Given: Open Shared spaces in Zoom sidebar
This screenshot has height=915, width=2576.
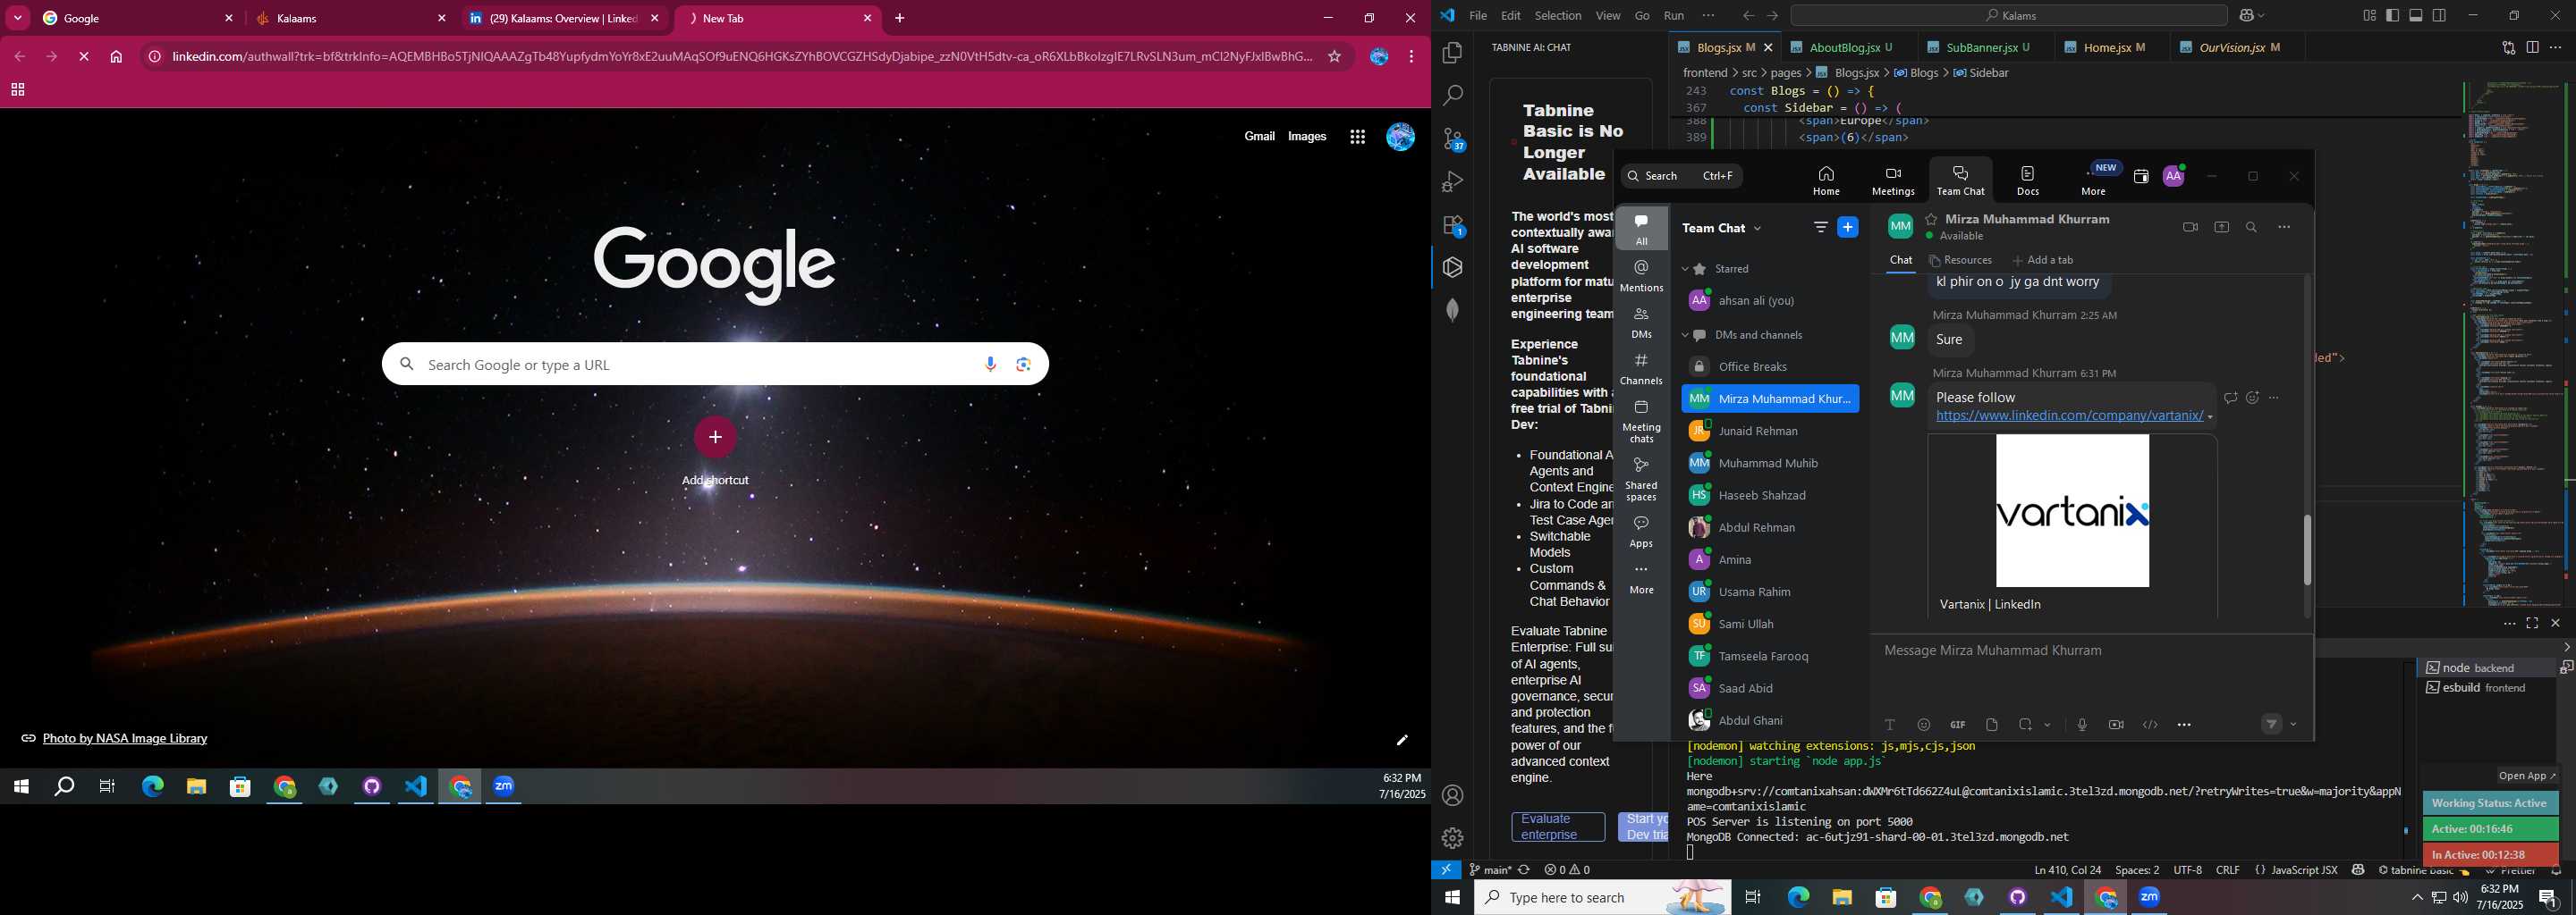Looking at the screenshot, I should [1641, 480].
